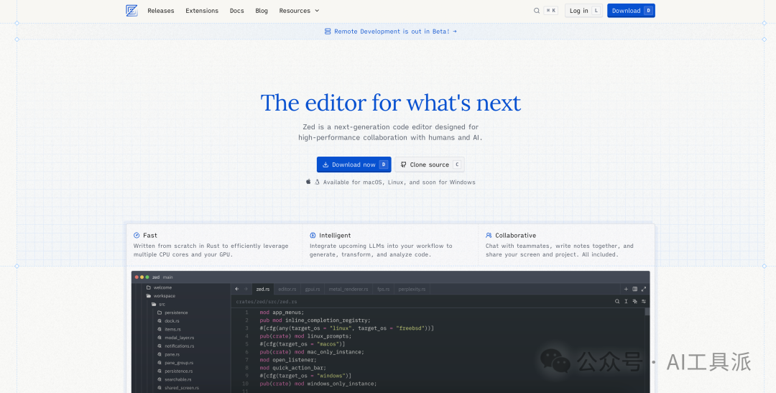Image resolution: width=776 pixels, height=393 pixels.
Task: Open buffer search magnifier in editor toolbar
Action: click(617, 301)
